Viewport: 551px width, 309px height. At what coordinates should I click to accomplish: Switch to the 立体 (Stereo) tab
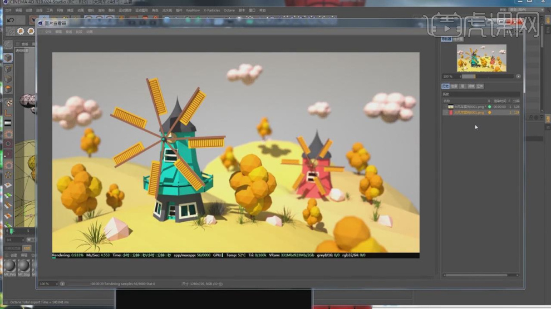click(480, 86)
